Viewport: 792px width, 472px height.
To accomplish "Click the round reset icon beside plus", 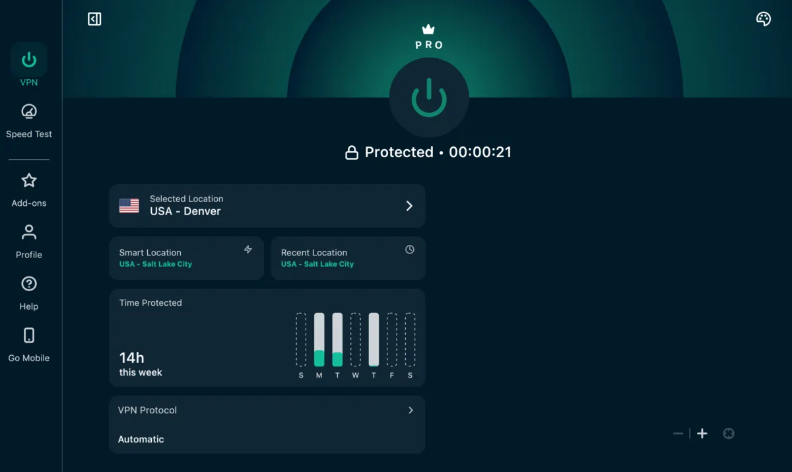I will coord(729,434).
